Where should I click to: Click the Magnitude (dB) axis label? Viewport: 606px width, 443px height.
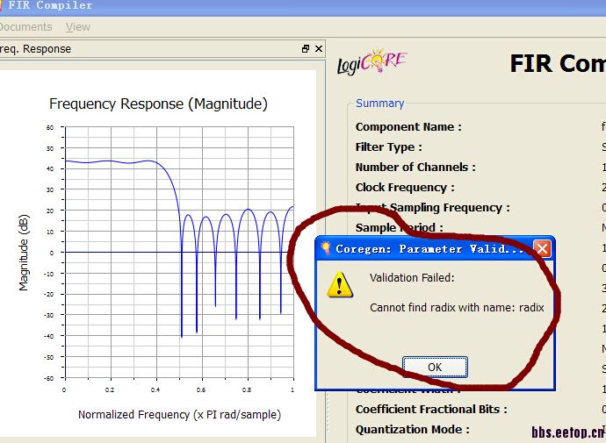point(24,253)
